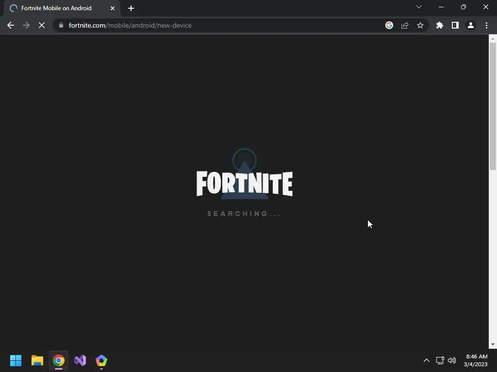
Task: Open the Windows Start menu
Action: (x=16, y=360)
